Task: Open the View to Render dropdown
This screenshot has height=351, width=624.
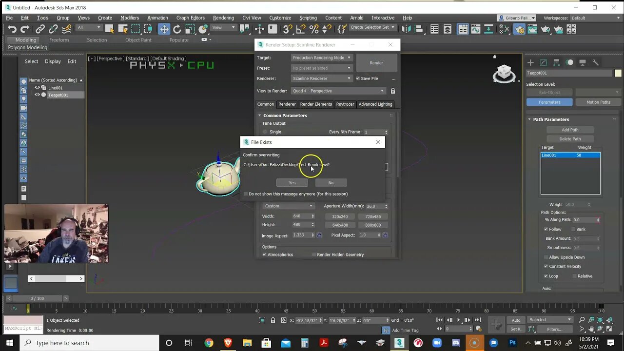Action: pos(338,91)
